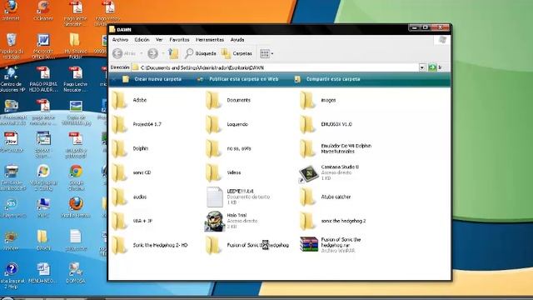Click Compartir esta carpeta link
This screenshot has width=533, height=300.
(327, 79)
